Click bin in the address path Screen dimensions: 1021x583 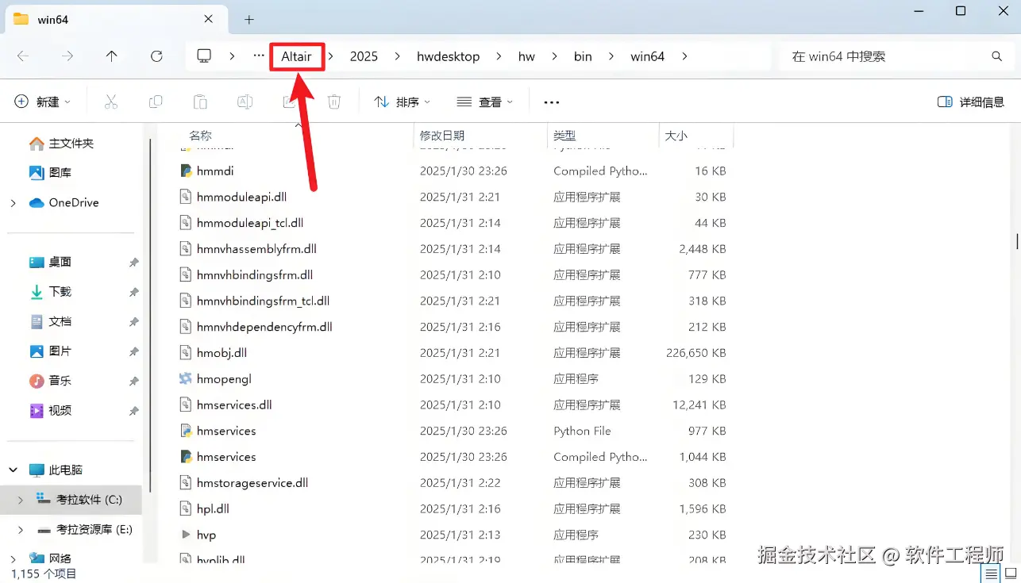(583, 56)
